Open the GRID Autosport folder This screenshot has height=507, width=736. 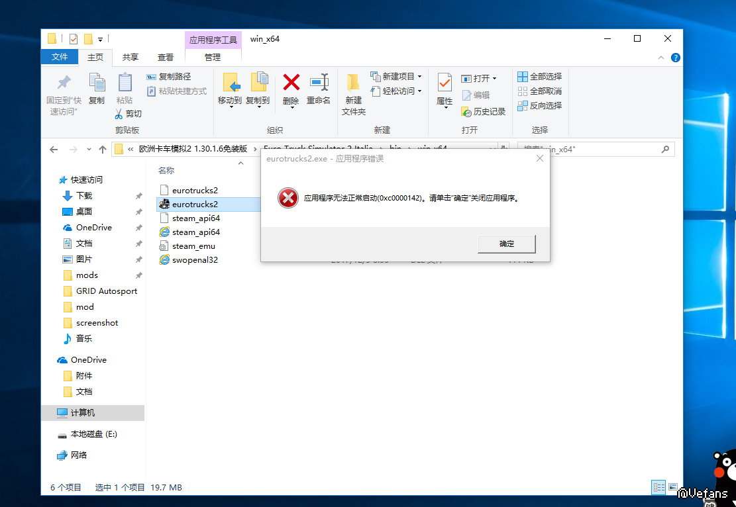click(106, 291)
